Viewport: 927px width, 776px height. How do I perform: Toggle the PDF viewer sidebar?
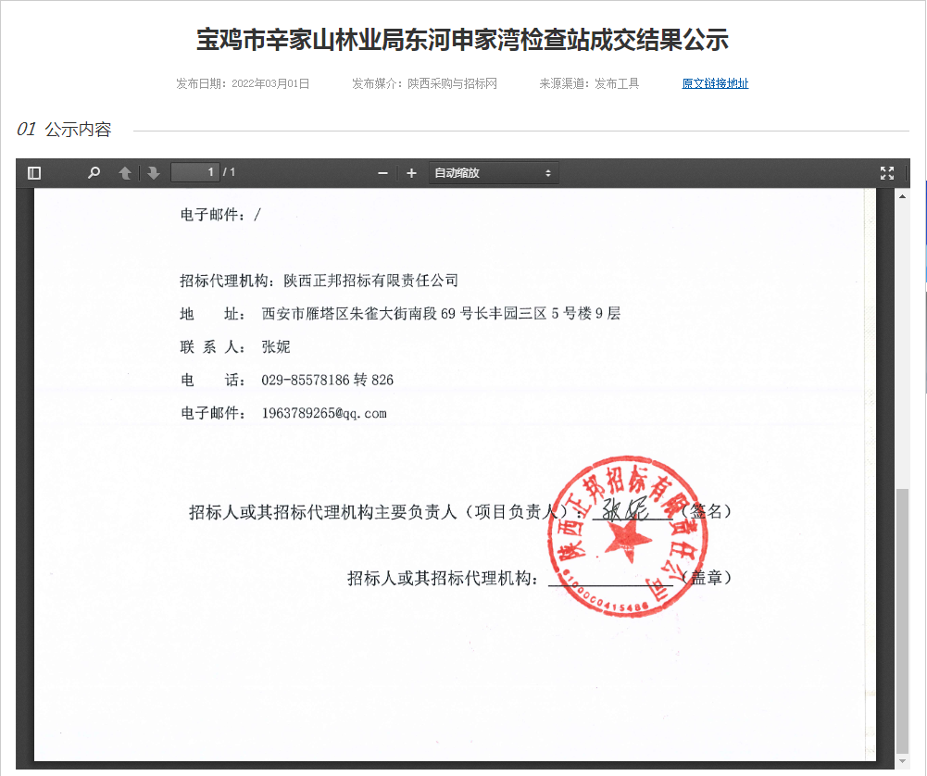34,173
